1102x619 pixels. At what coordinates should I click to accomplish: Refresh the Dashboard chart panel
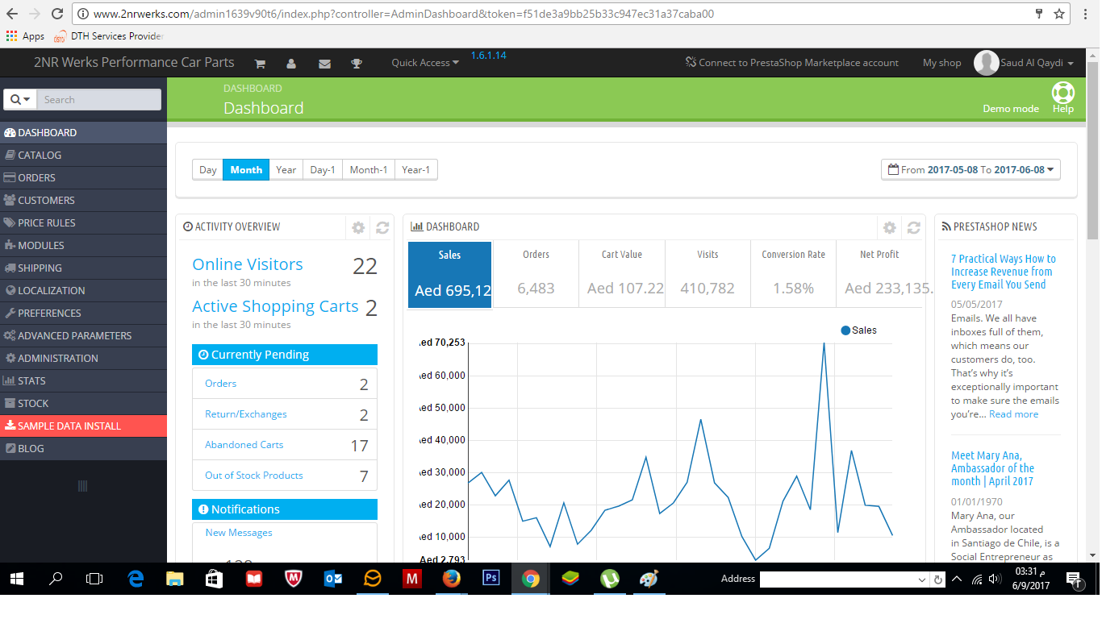(x=913, y=228)
